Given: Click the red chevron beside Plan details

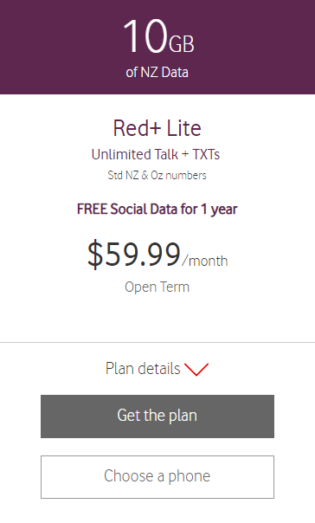Looking at the screenshot, I should 196,369.
